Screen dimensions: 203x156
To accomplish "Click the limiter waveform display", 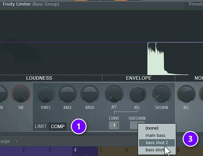I will pyautogui.click(x=101, y=42).
